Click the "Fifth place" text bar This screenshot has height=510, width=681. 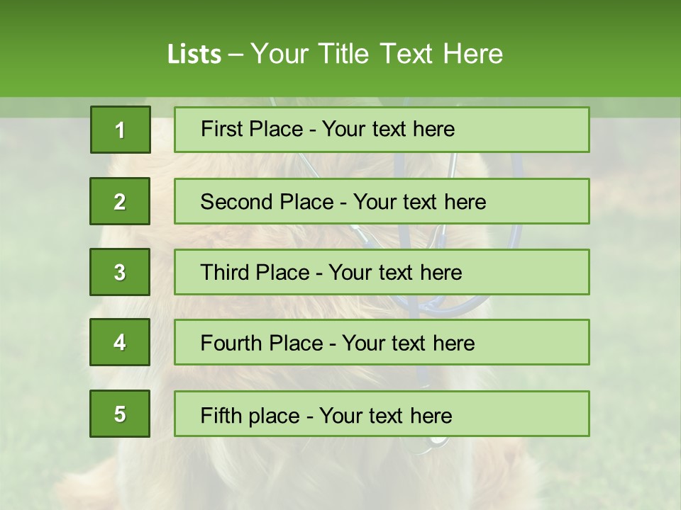coord(382,414)
